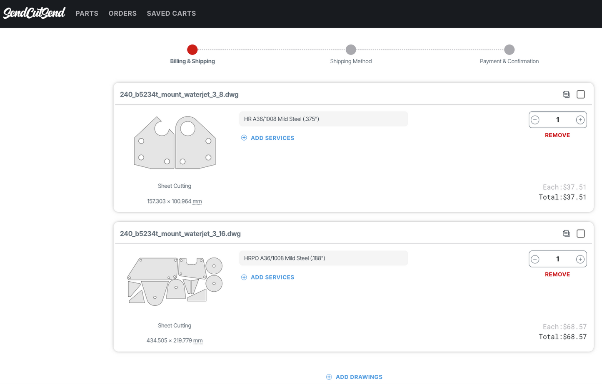Viewport: 602px width, 384px height.
Task: Go to the Orders page
Action: 122,14
